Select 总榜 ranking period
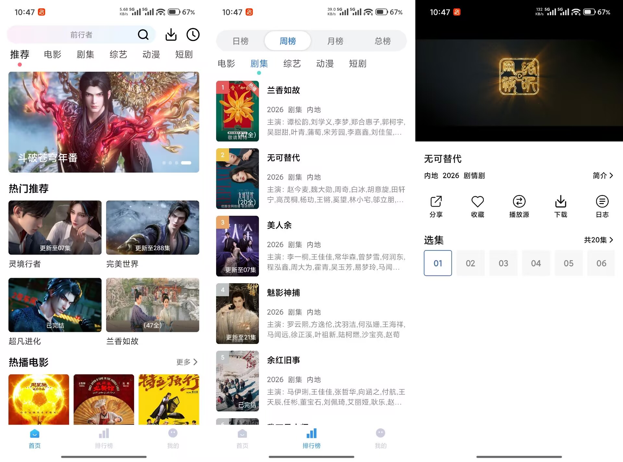 [383, 41]
